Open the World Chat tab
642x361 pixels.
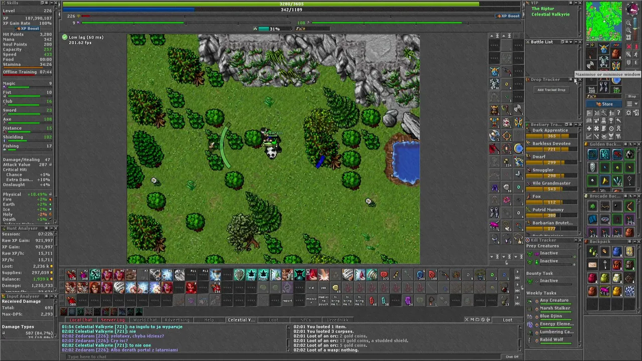pyautogui.click(x=145, y=320)
